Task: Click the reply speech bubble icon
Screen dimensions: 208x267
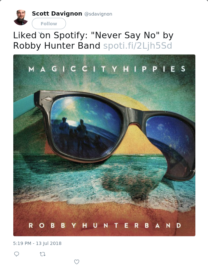Action: click(x=17, y=254)
